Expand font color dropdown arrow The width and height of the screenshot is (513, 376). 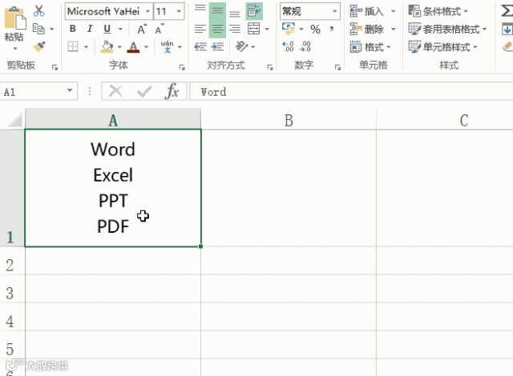pos(146,47)
